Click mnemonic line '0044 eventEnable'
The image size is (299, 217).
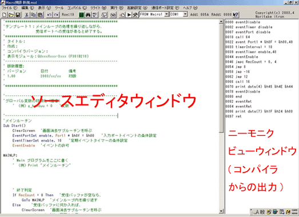point(242,57)
